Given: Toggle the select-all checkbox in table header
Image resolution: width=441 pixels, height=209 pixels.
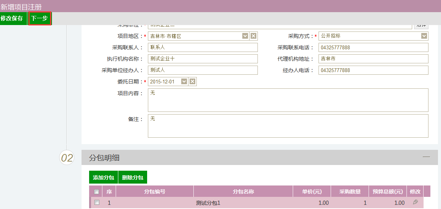Looking at the screenshot, I should point(96,192).
